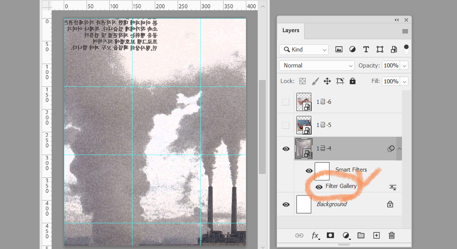The width and height of the screenshot is (457, 249).
Task: Collapse smart filters on 1급-4 layer
Action: 399,149
